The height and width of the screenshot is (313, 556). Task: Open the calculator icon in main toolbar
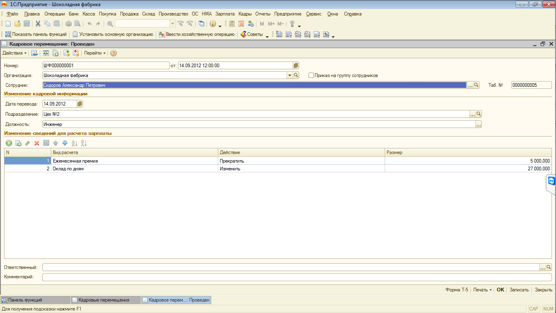232,24
